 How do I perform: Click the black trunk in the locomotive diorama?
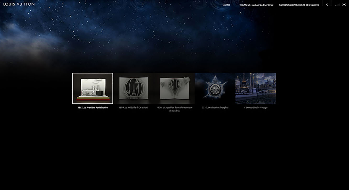pos(100,93)
